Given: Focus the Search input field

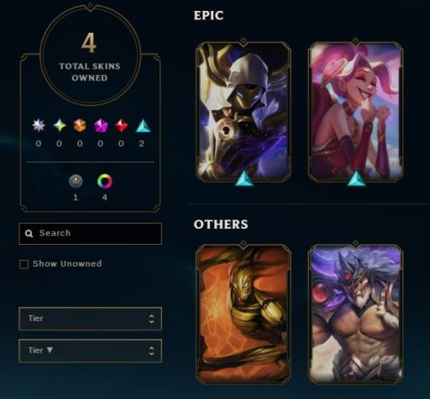Looking at the screenshot, I should 90,234.
